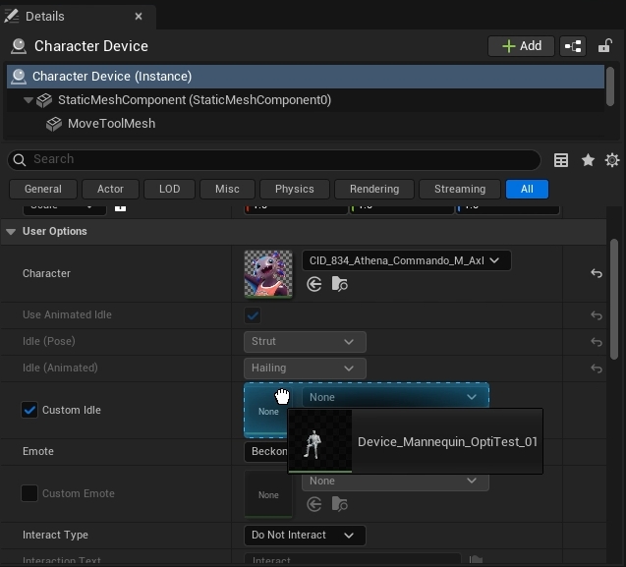Open the Details settings gear icon
Viewport: 626px width, 567px height.
pos(612,160)
